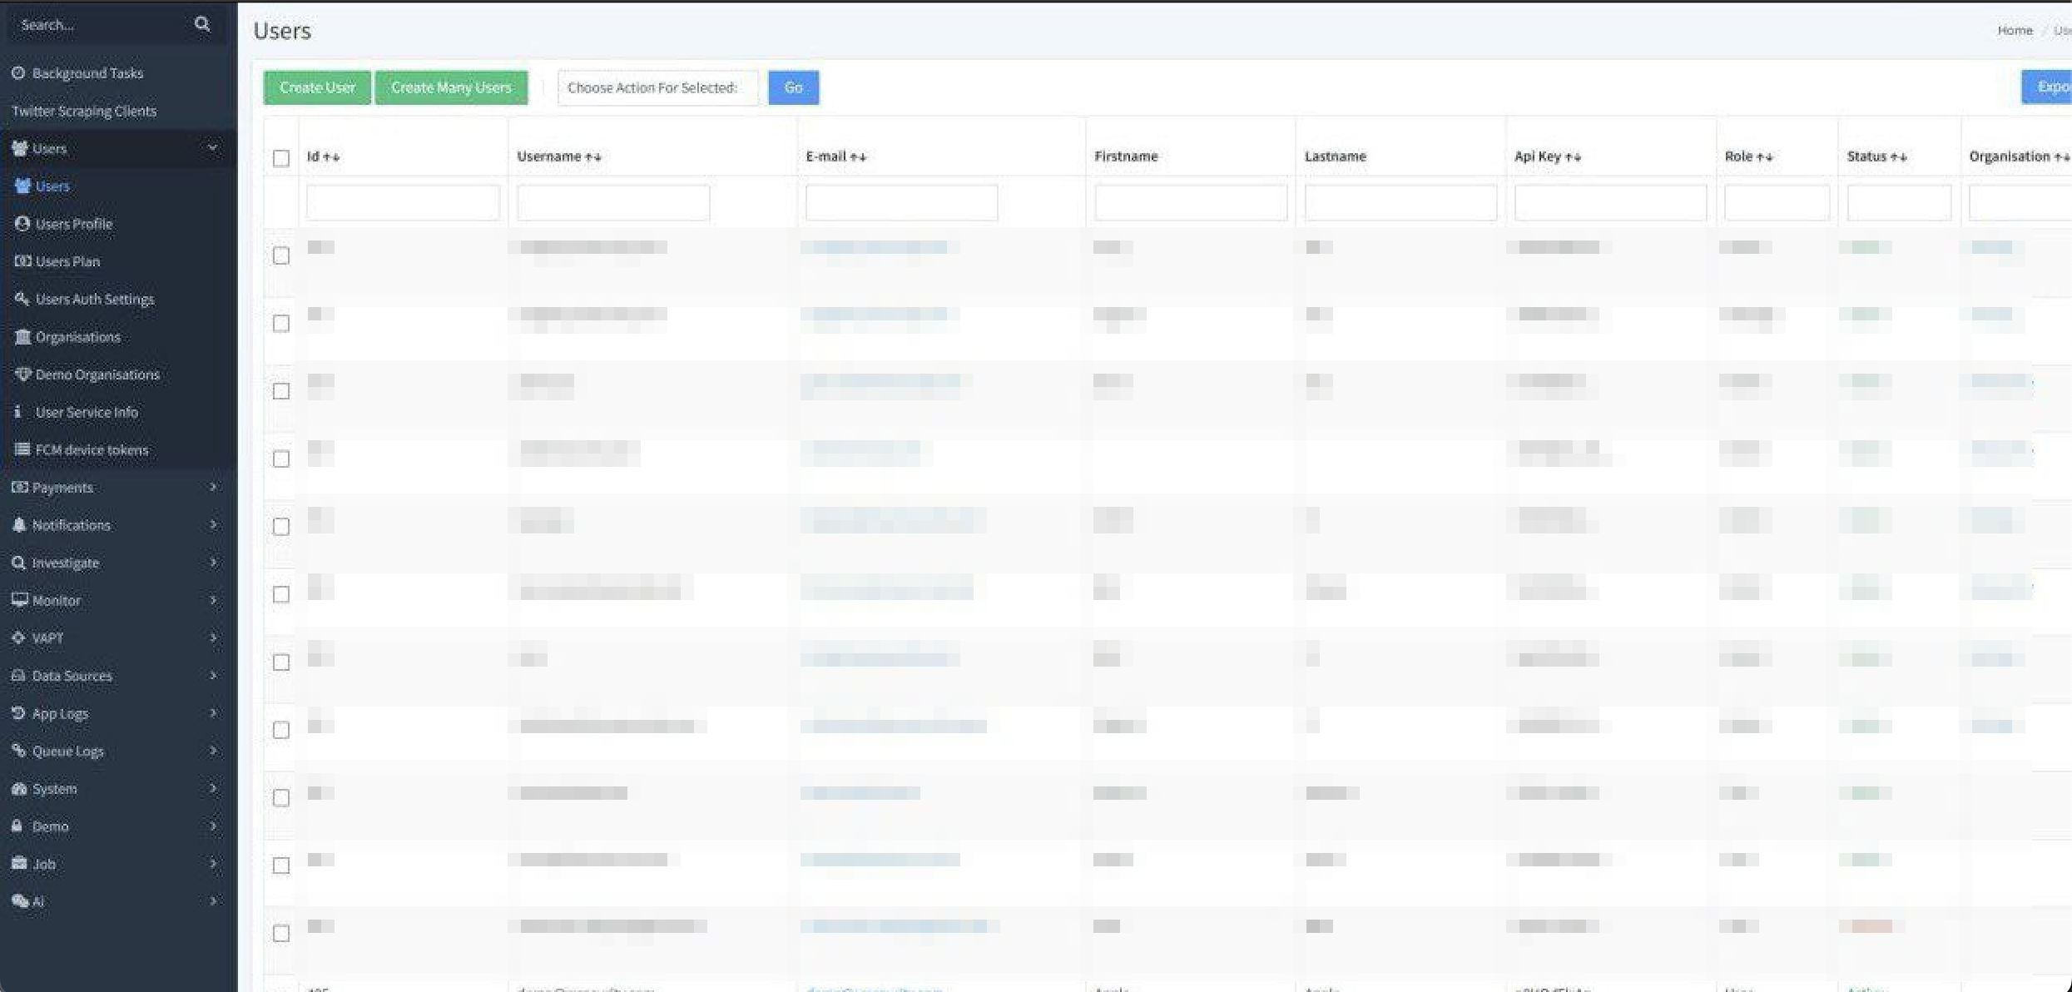Open the Background Tasks section
2072x992 pixels.
(87, 72)
